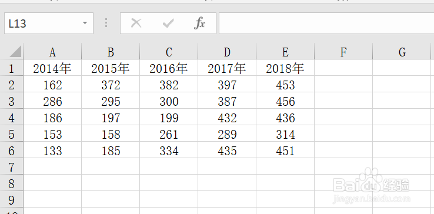This screenshot has height=214, width=434.
Task: Click the Select All corner triangle
Action: [15, 52]
